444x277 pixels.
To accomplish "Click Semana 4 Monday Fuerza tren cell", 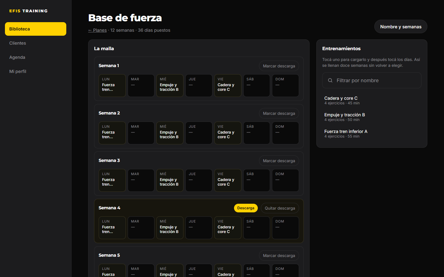I will tap(112, 228).
